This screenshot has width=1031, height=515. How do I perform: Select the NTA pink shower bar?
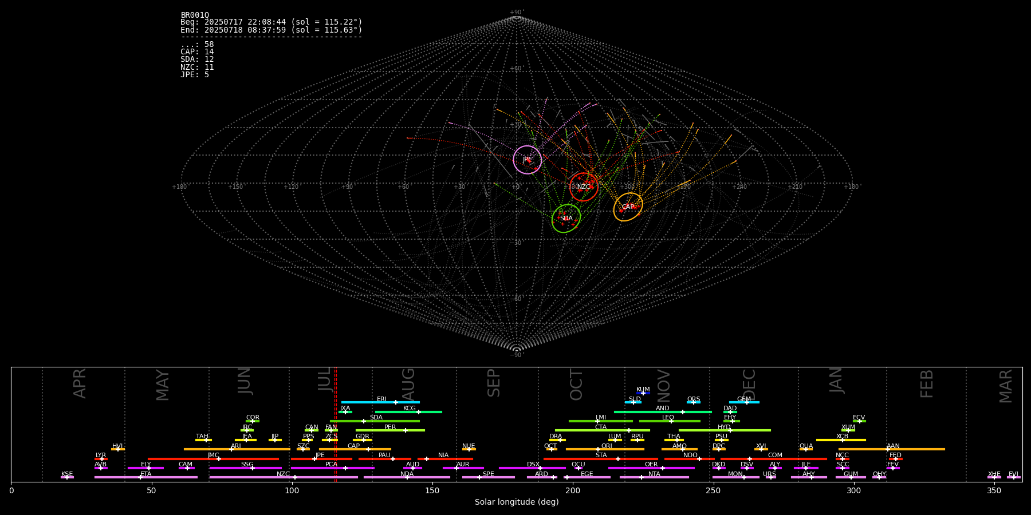tap(654, 477)
